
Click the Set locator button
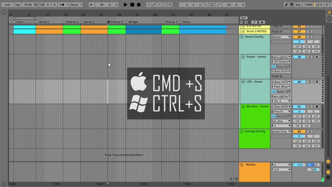[x=243, y=18]
